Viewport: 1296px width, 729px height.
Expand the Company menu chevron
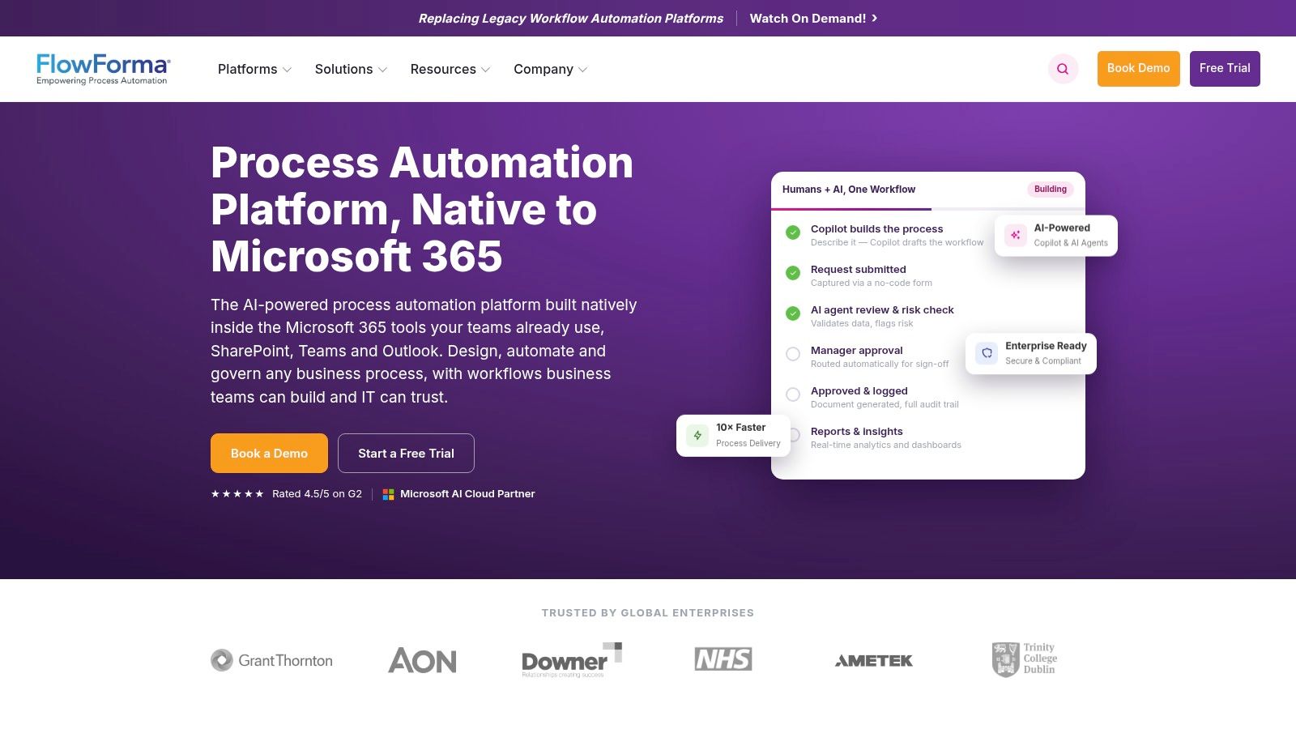pyautogui.click(x=582, y=70)
